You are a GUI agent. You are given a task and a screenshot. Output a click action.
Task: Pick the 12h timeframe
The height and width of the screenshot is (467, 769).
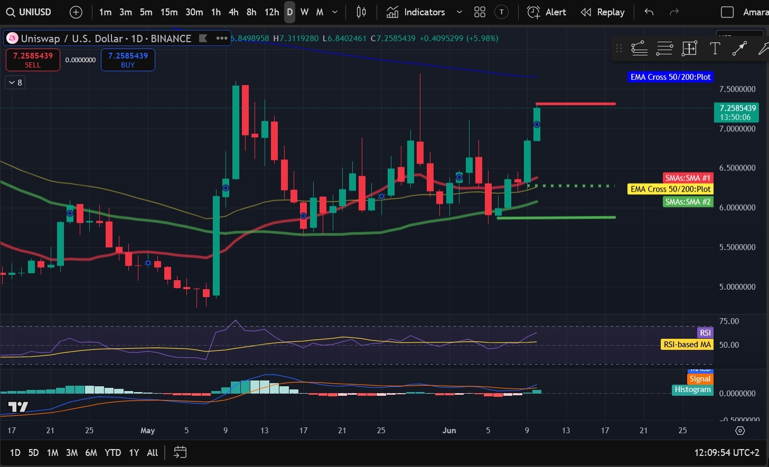click(271, 12)
